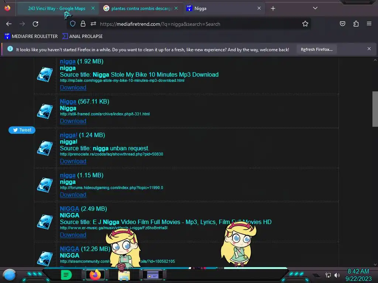
Task: Open site permissions icon in address bar
Action: (x=93, y=24)
